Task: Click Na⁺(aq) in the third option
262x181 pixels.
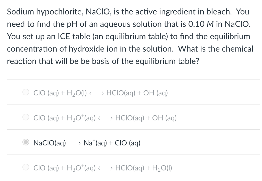Action: [x=95, y=143]
